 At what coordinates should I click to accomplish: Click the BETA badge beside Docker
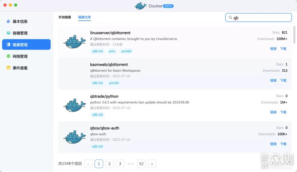(x=168, y=6)
